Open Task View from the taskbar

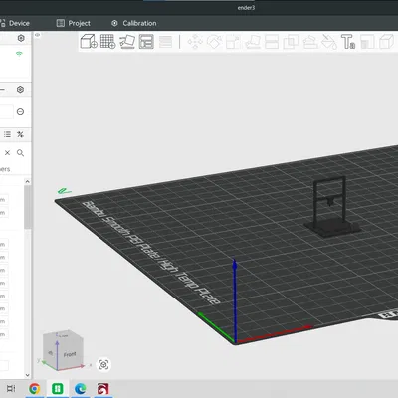click(11, 388)
